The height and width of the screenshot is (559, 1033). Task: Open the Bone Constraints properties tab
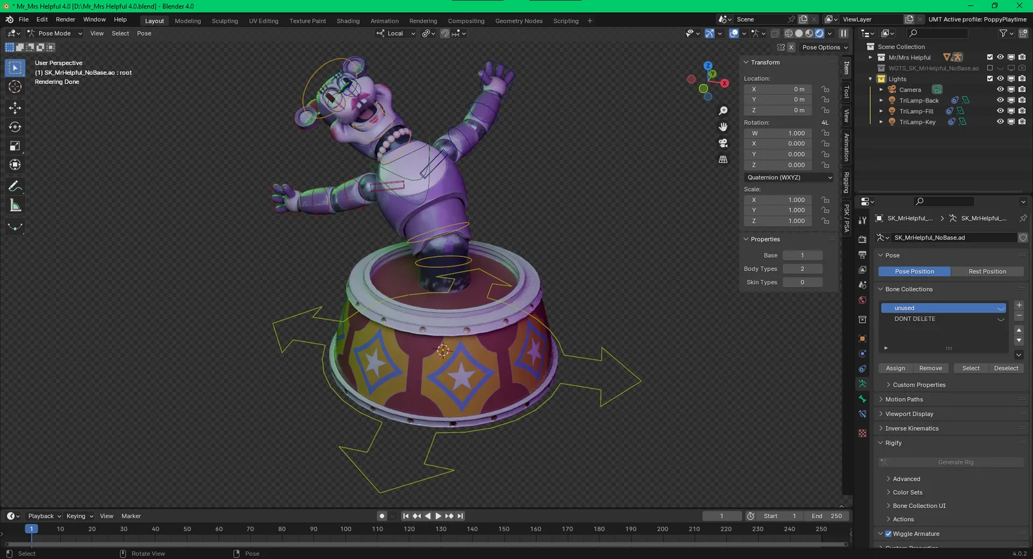[x=863, y=414]
